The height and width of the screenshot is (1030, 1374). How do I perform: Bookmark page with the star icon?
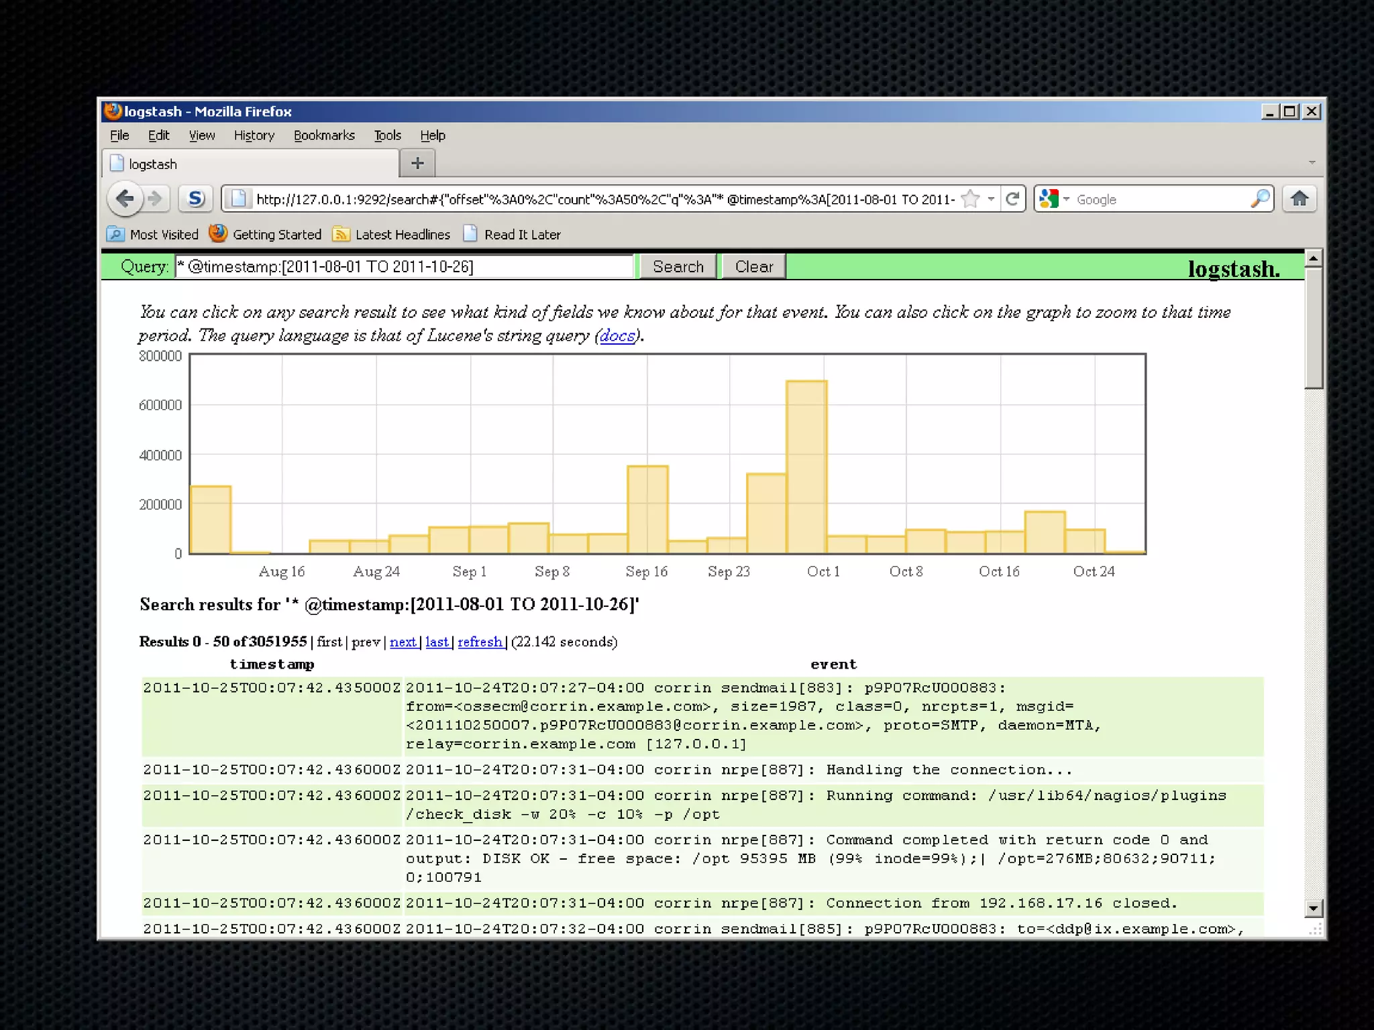coord(970,199)
